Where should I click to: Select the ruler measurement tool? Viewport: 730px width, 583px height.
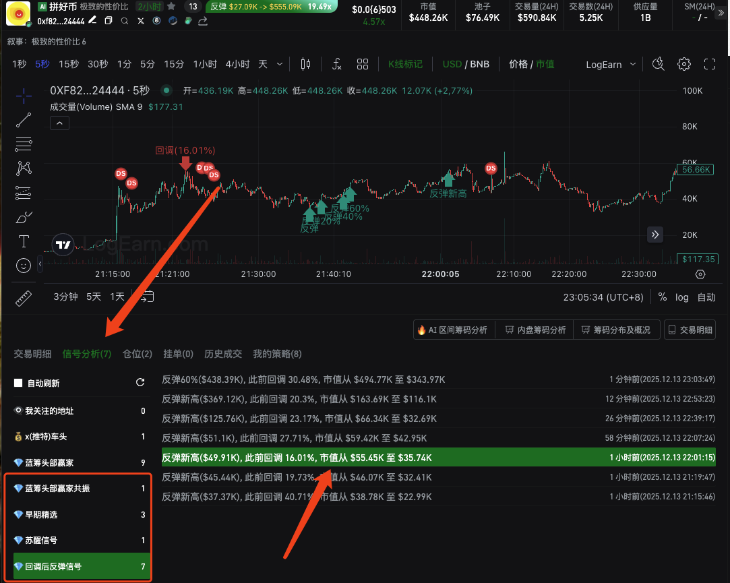24,297
